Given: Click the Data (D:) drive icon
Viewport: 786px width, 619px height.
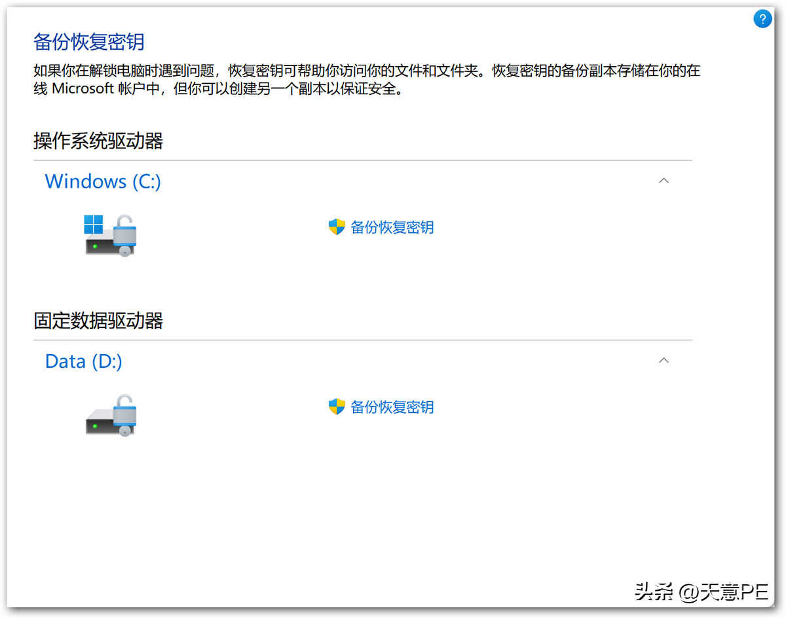Looking at the screenshot, I should click(109, 416).
